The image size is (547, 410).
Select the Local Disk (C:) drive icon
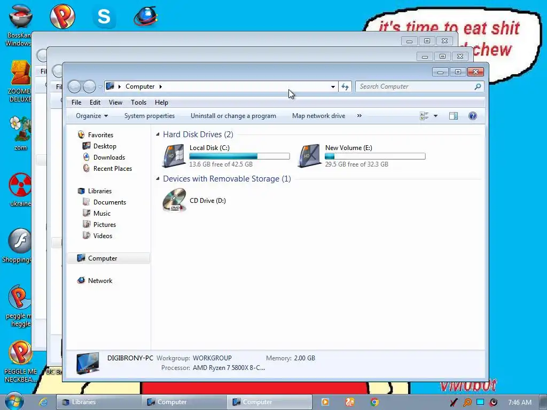174,155
